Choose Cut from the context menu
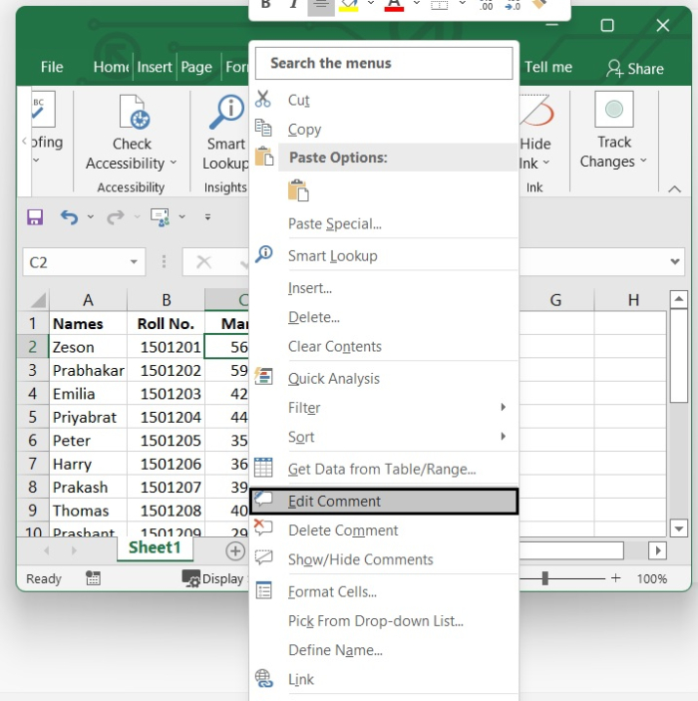Screen dimensions: 698x701 coord(384,100)
